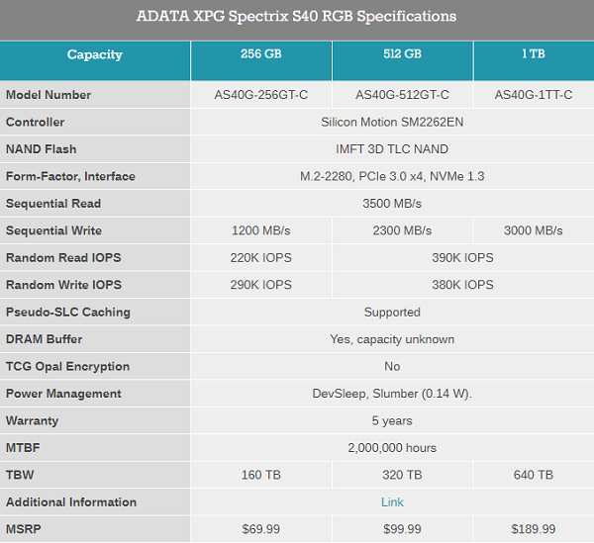Click the 3000 MB/s write speed

534,230
